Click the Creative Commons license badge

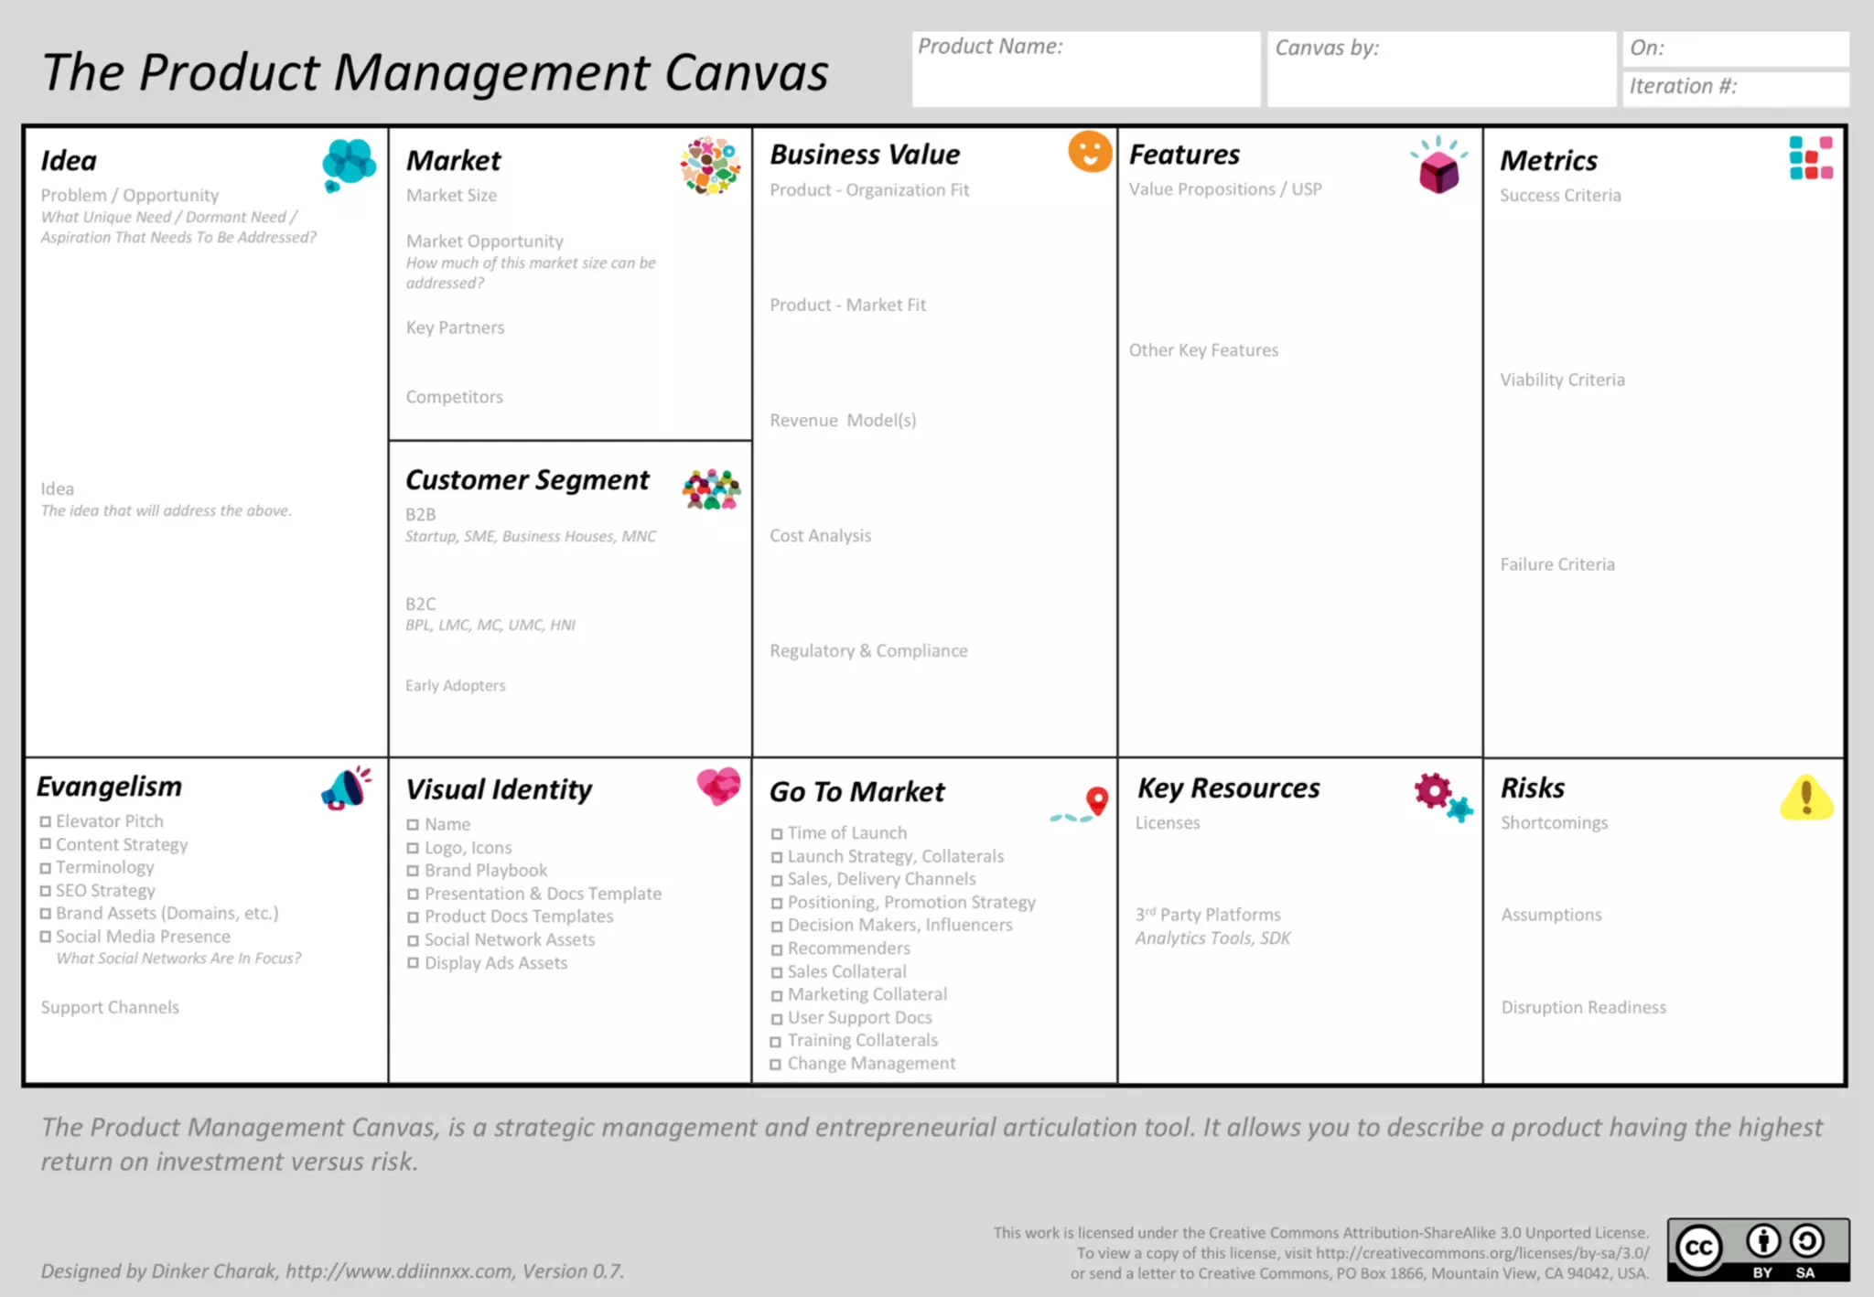[1758, 1249]
